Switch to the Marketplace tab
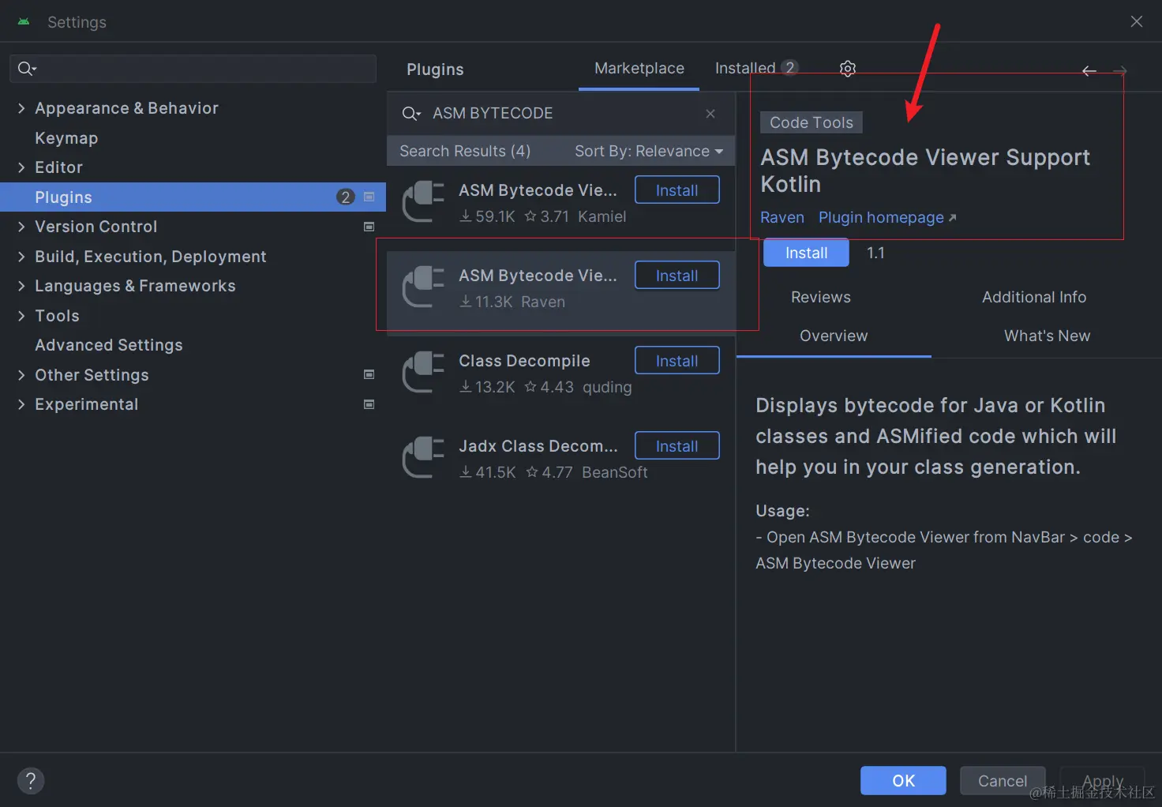 click(639, 69)
